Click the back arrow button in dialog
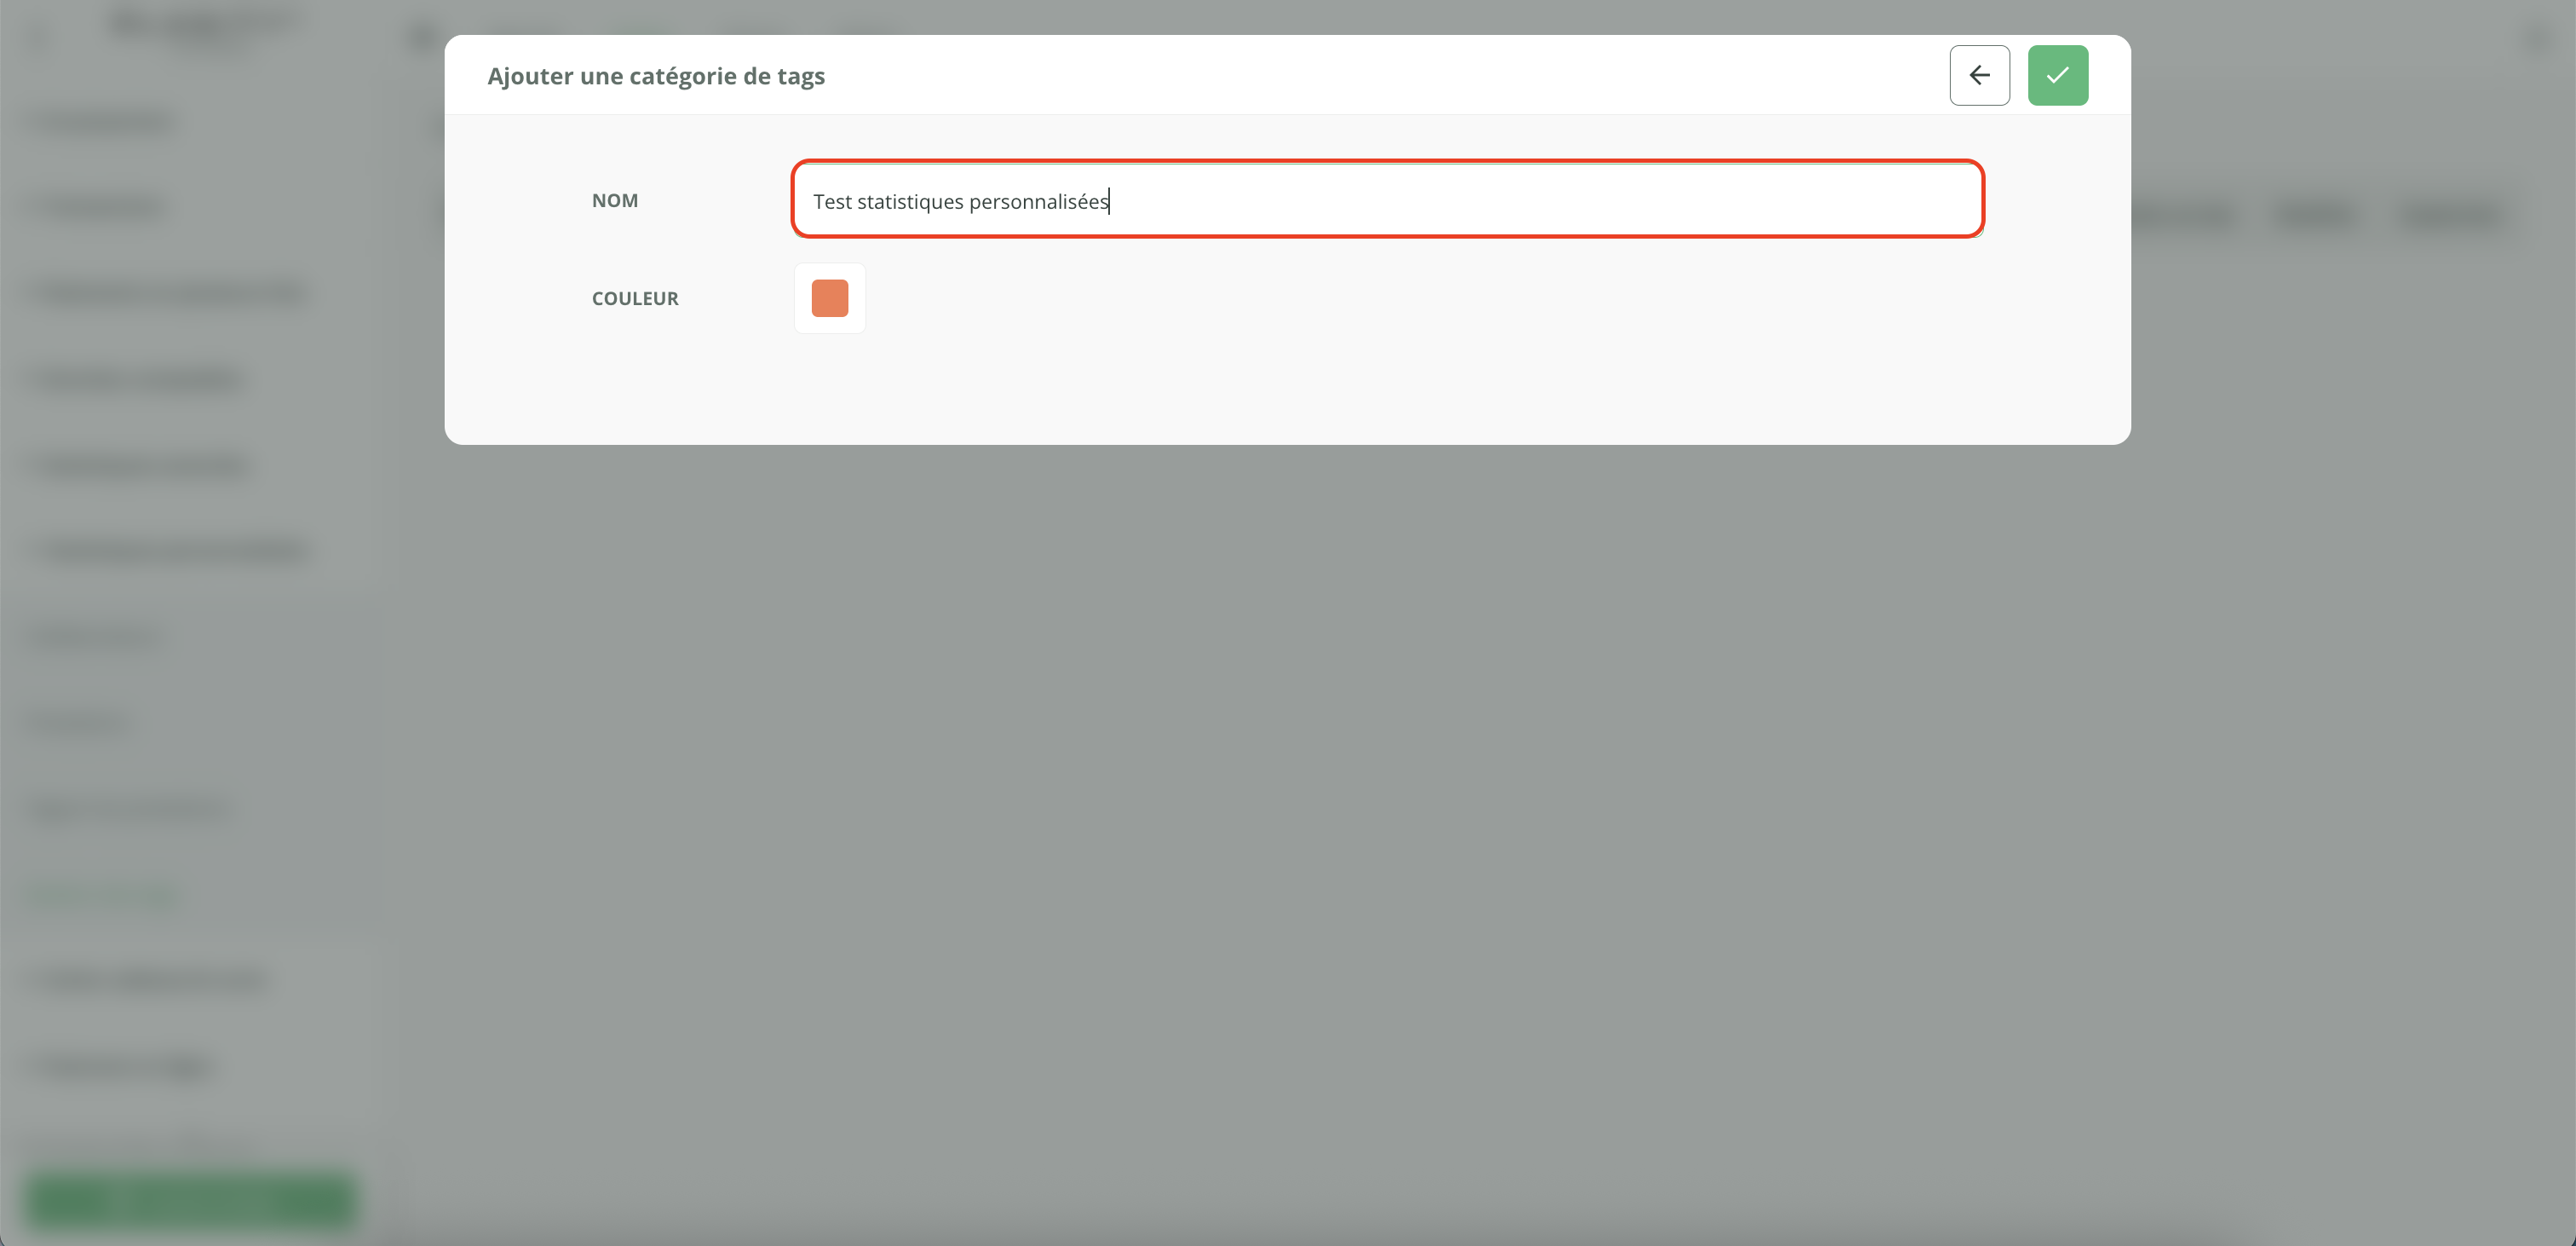The width and height of the screenshot is (2576, 1246). click(1979, 75)
